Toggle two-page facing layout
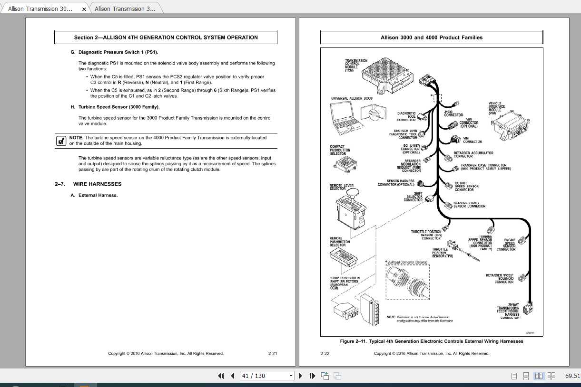Image resolution: width=581 pixels, height=387 pixels. (539, 376)
